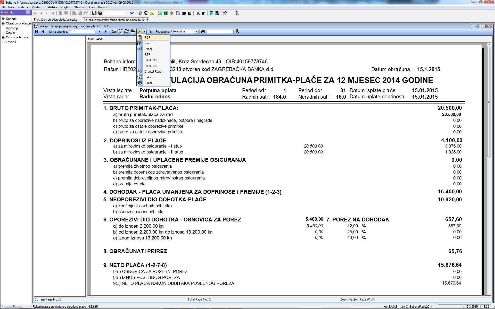This screenshot has height=309, width=495.
Task: Jump to first report page
Action: (x=36, y=31)
